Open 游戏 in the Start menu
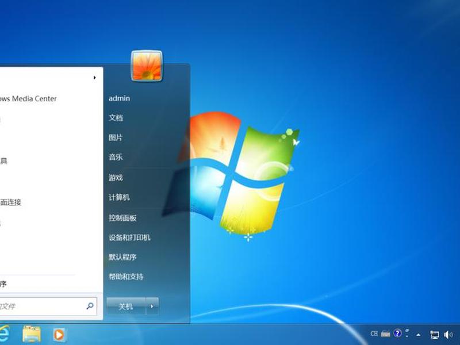The height and width of the screenshot is (345, 460). coord(116,178)
